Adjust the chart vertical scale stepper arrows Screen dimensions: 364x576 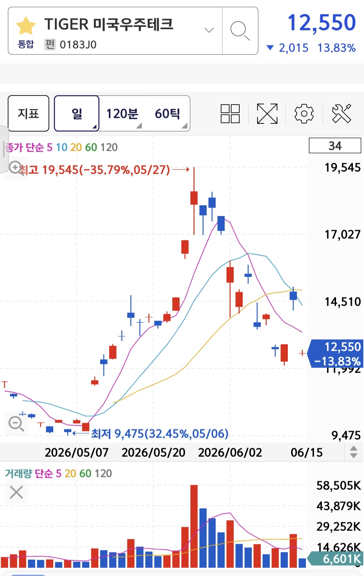coord(354,452)
